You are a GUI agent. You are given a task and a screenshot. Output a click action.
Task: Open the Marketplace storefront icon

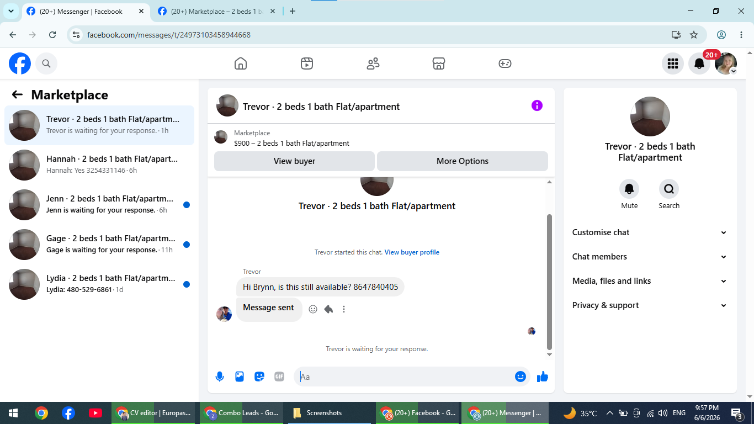[439, 63]
